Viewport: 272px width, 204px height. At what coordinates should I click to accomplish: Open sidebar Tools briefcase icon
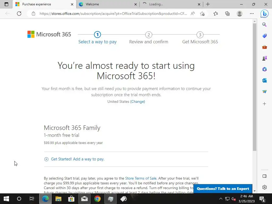click(x=264, y=47)
